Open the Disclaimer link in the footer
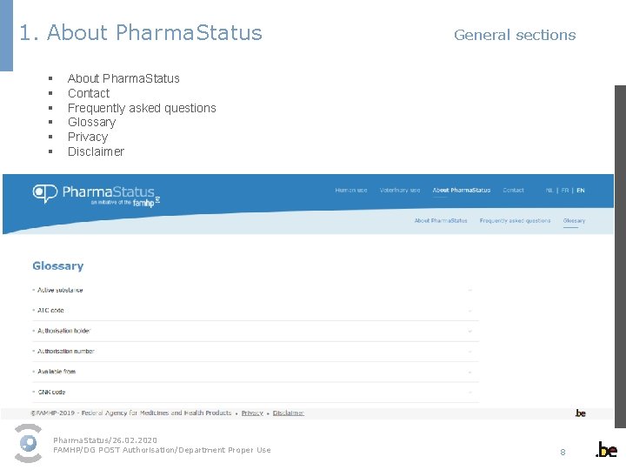 (289, 413)
